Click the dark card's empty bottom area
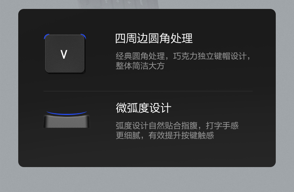This screenshot has height=192, width=294. coord(147,155)
